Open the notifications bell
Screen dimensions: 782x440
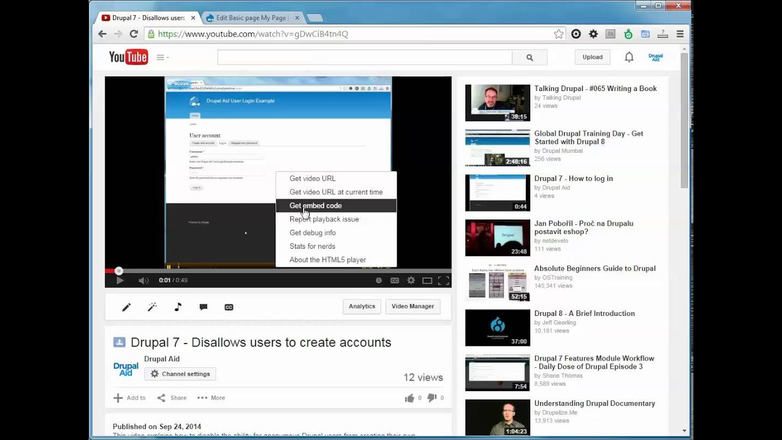[x=629, y=57]
